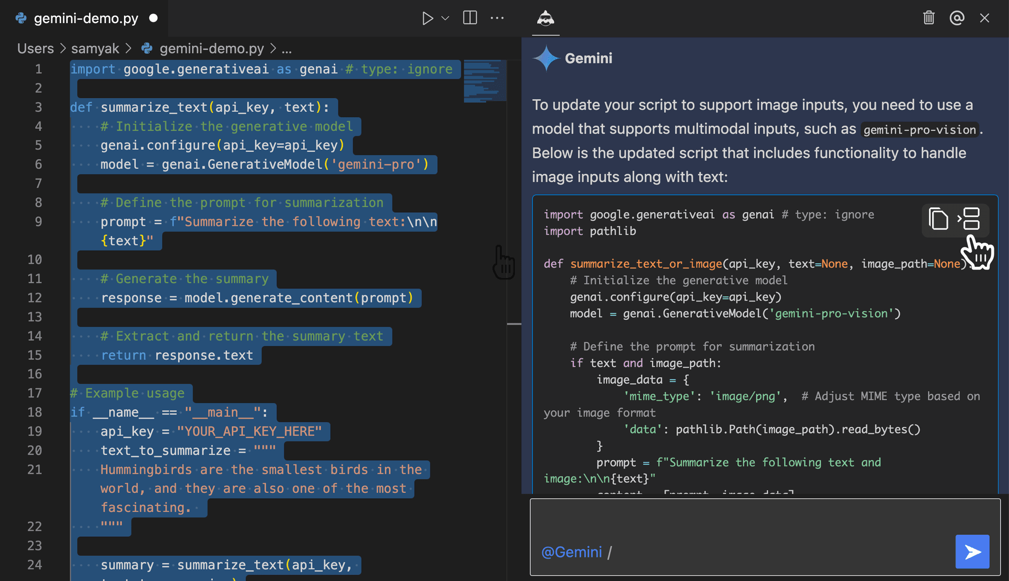
Task: Select the chat panel tab icon
Action: (x=545, y=18)
